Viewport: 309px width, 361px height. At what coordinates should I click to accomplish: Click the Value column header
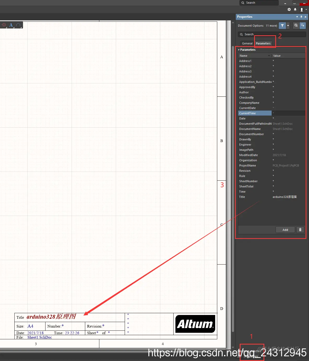288,56
